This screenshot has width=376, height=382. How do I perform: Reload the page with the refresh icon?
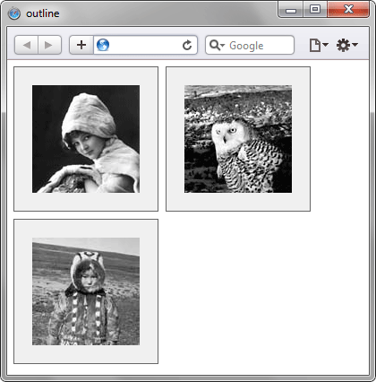click(187, 45)
